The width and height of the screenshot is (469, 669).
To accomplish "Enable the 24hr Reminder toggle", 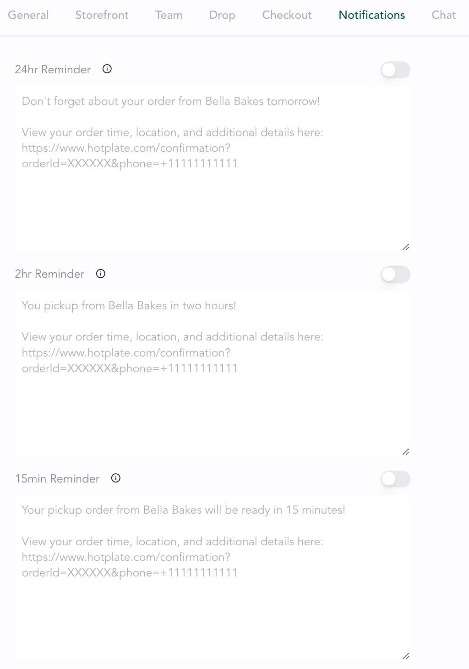I will tap(395, 70).
